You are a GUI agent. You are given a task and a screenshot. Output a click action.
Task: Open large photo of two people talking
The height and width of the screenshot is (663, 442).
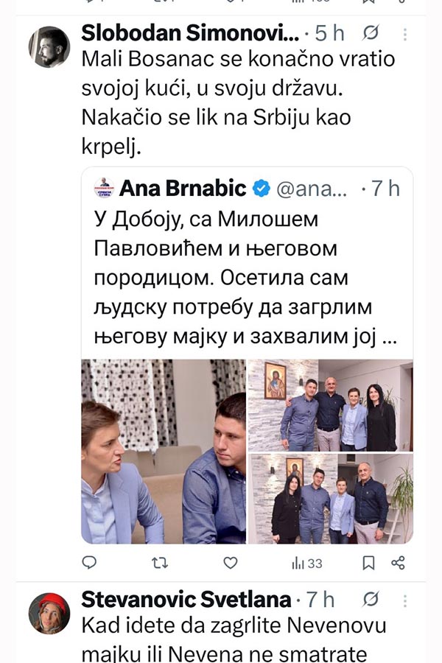click(164, 452)
